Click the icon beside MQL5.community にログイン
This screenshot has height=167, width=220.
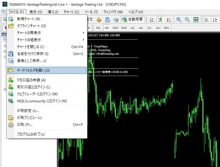[x=11, y=101]
